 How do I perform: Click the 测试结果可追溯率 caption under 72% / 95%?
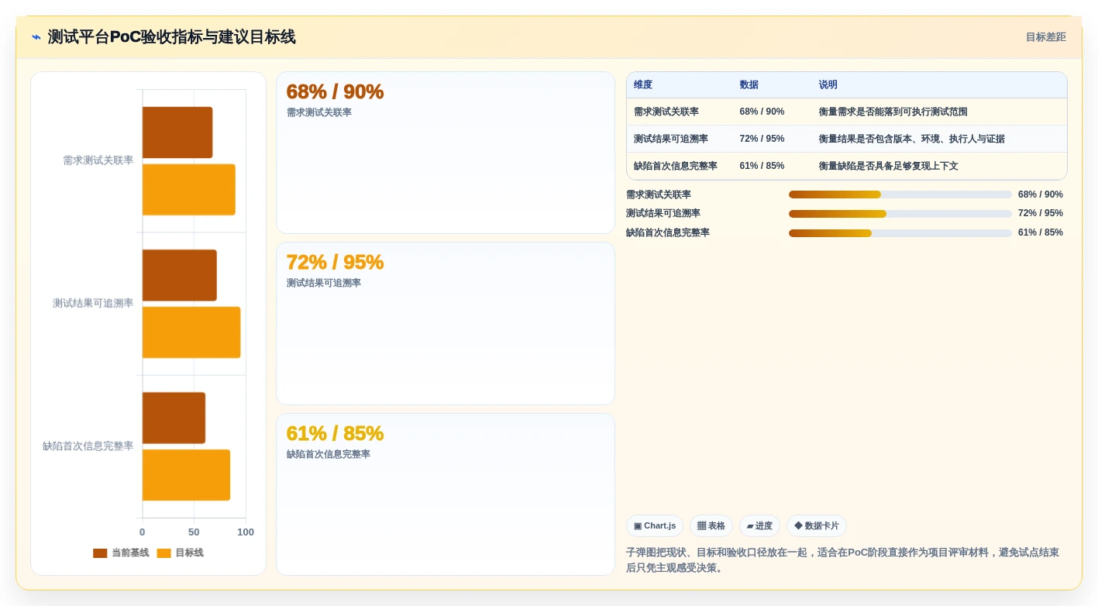[324, 284]
